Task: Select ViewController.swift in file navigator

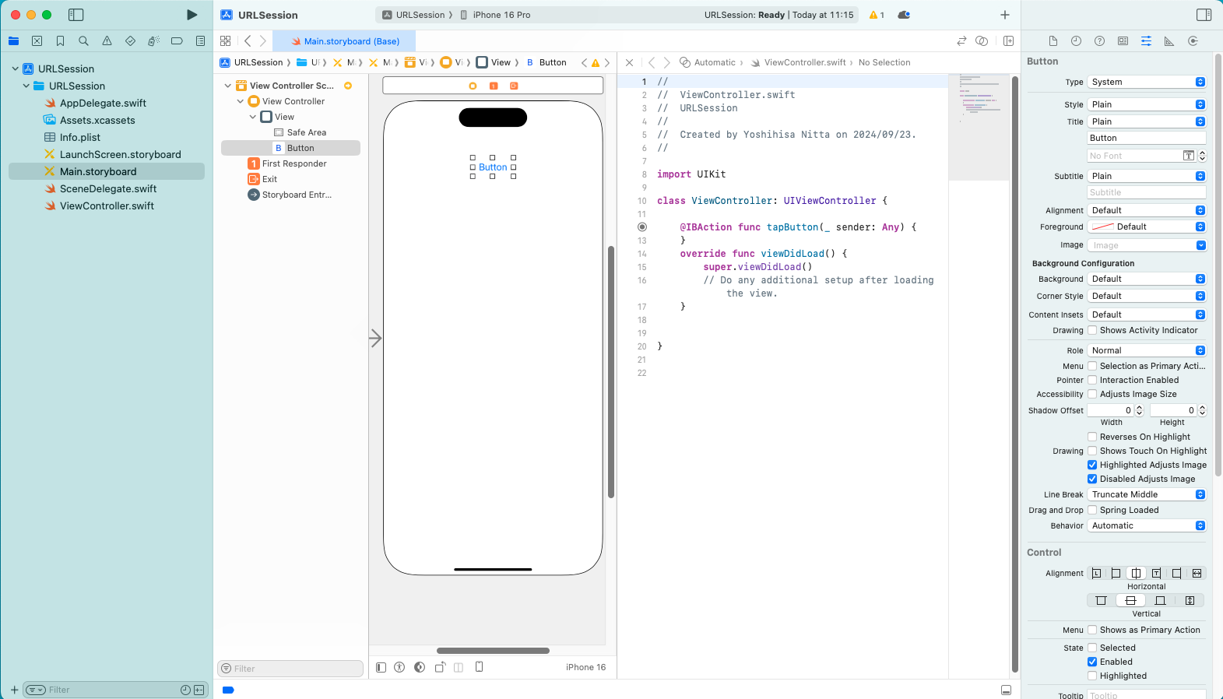Action: pos(107,206)
